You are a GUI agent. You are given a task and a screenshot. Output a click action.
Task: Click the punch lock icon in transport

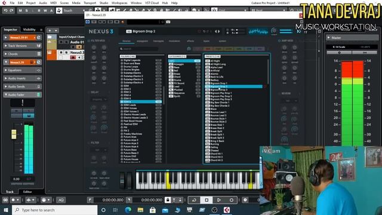click(x=168, y=200)
